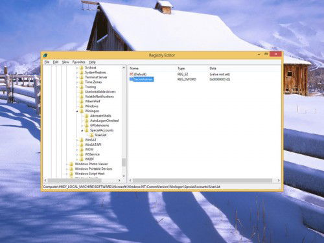Click the folder icon of WUDF key
The height and width of the screenshot is (243, 324).
point(82,159)
